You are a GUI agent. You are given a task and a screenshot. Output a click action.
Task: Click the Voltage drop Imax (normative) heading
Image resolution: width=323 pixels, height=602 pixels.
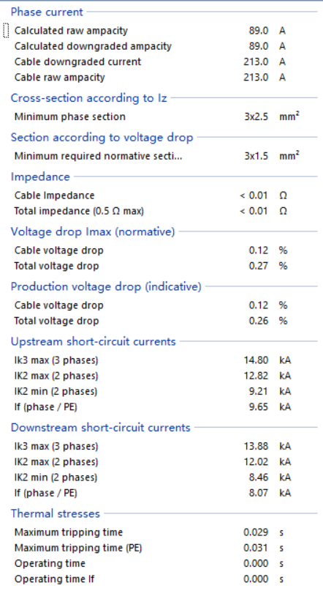[93, 231]
